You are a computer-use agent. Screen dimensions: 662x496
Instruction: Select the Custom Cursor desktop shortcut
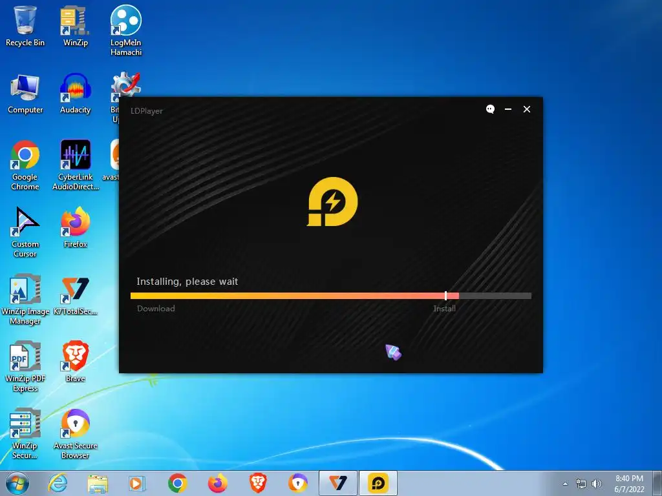[25, 232]
